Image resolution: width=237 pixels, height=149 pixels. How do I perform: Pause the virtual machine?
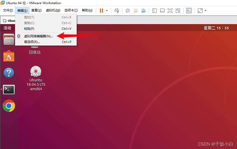101,11
